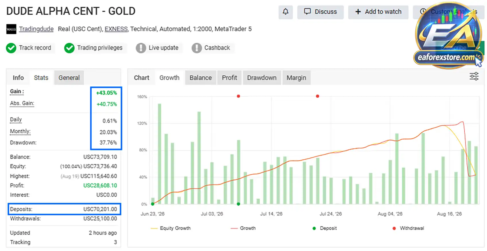Click the green deposit marker at Jun 23
487x251 pixels.
153,204
